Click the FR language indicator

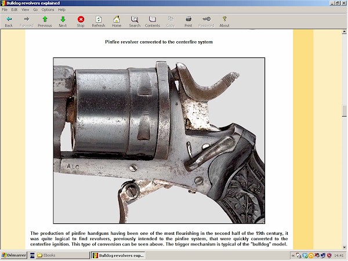click(32, 255)
